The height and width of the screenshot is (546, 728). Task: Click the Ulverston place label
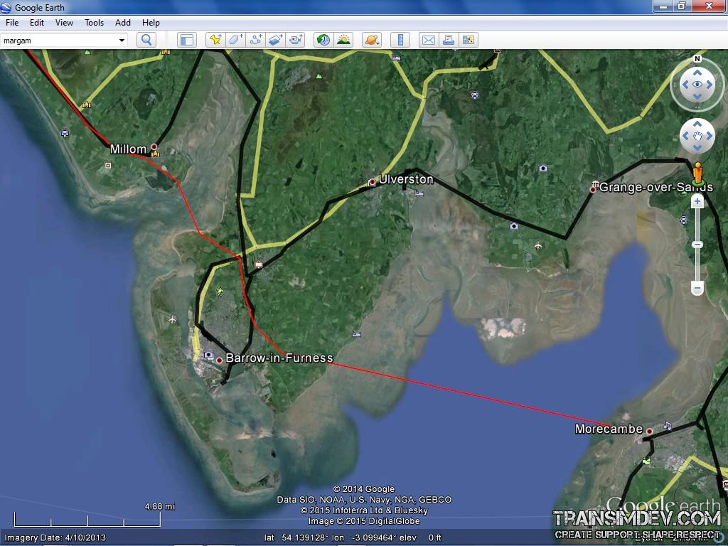coord(405,179)
